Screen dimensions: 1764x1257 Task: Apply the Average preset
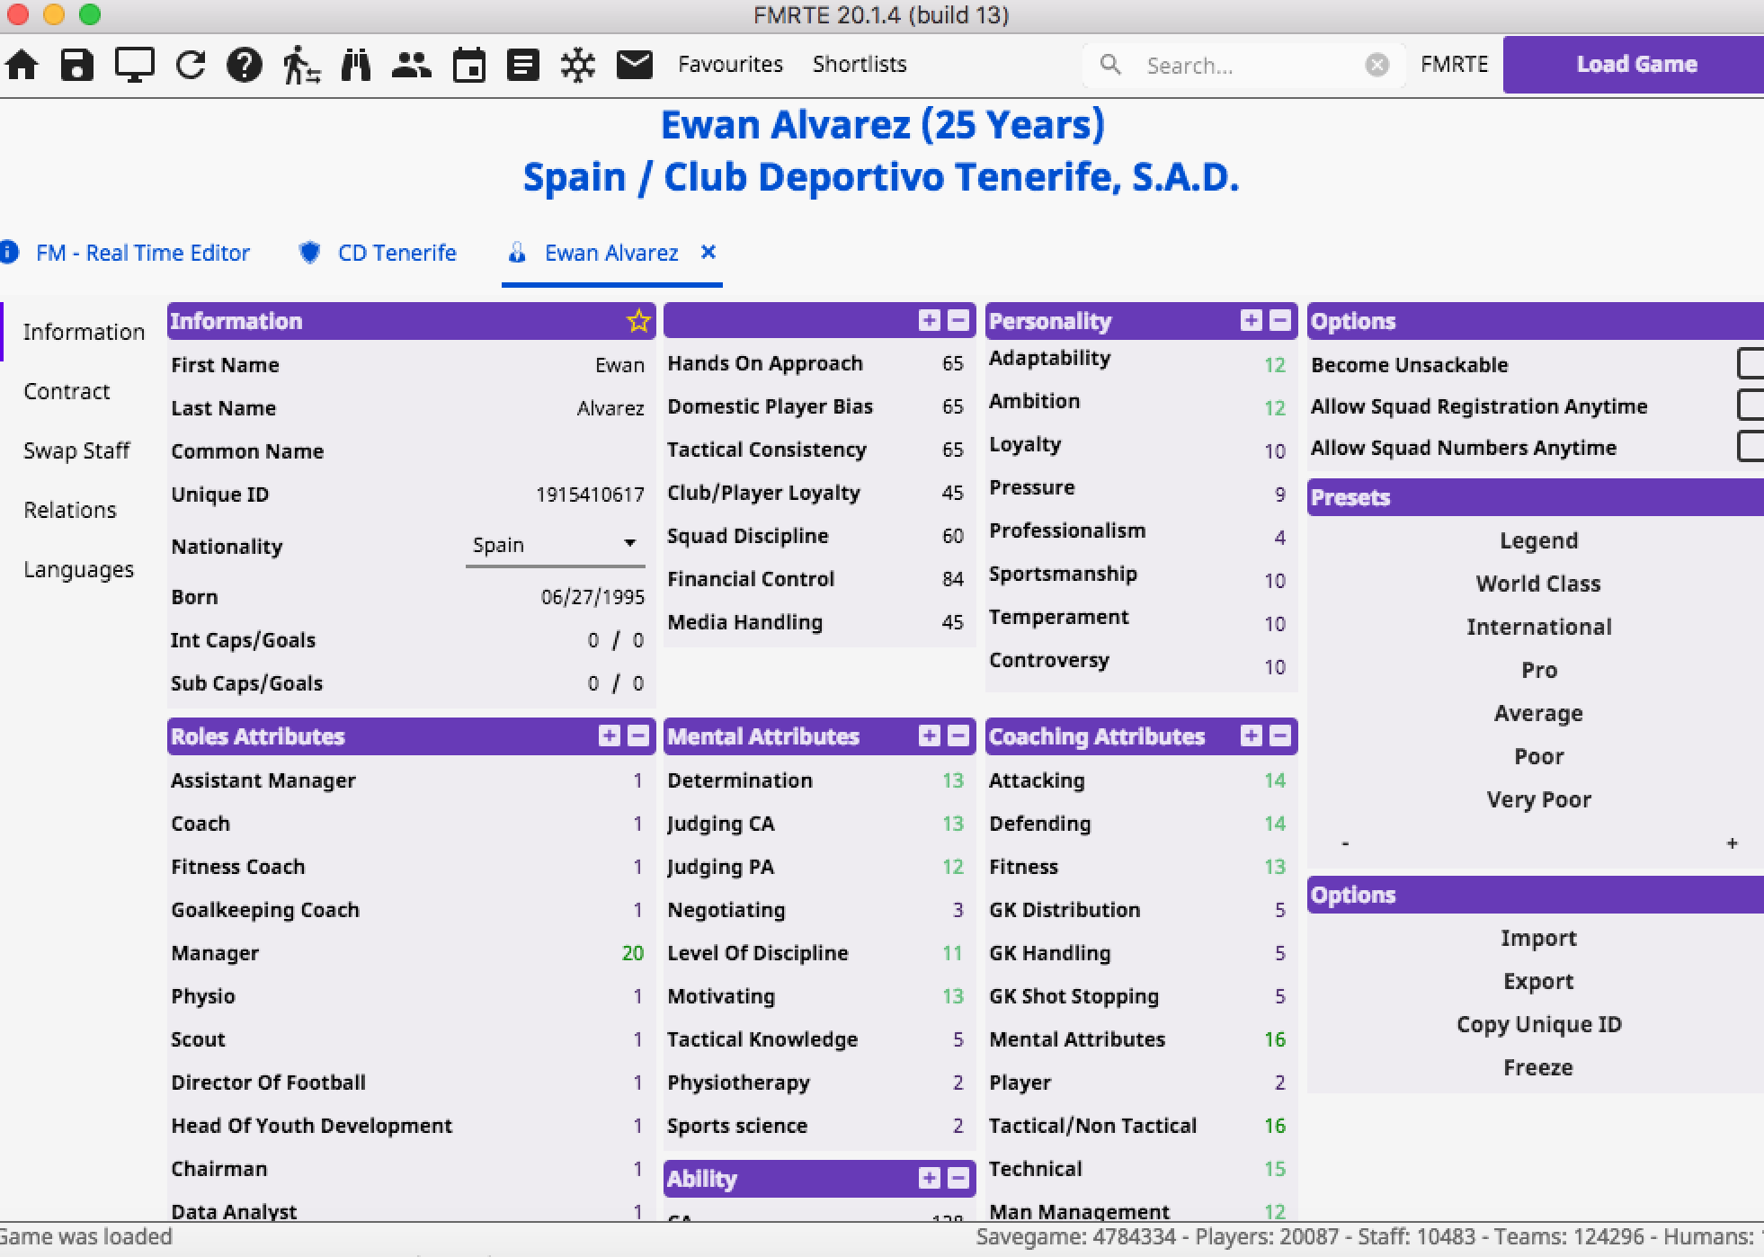click(1538, 713)
